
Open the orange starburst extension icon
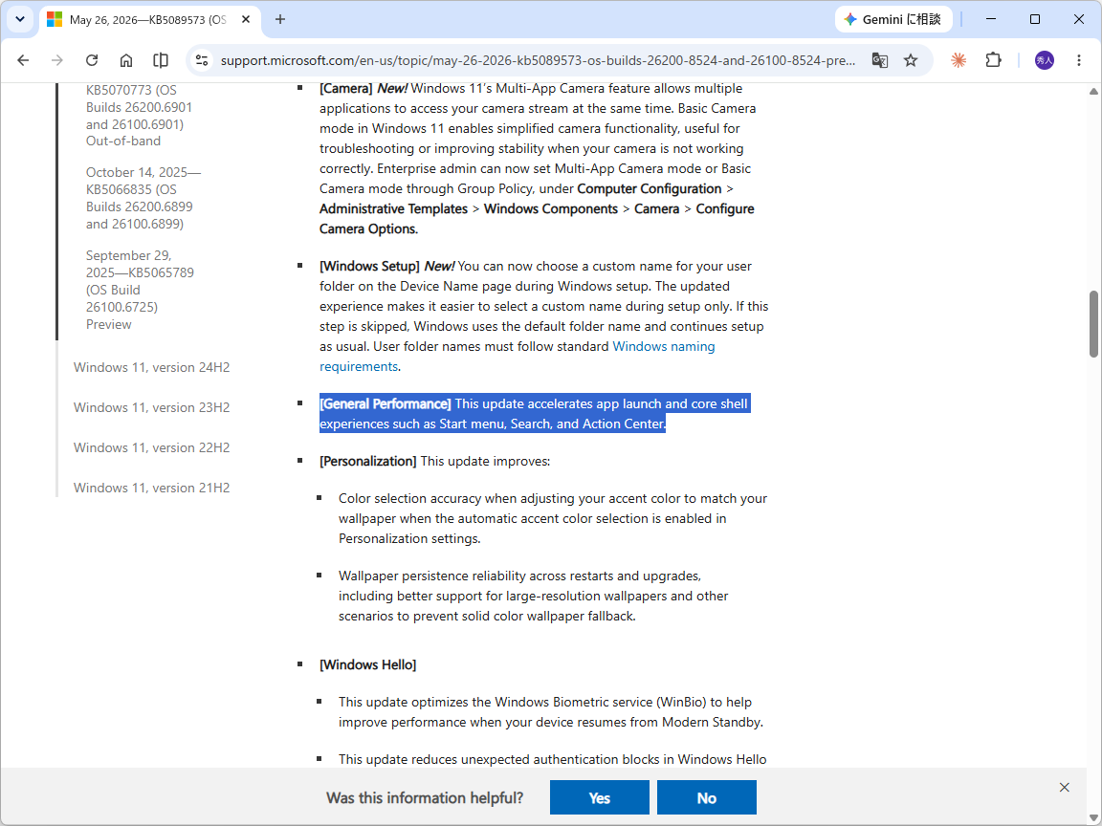(x=959, y=60)
